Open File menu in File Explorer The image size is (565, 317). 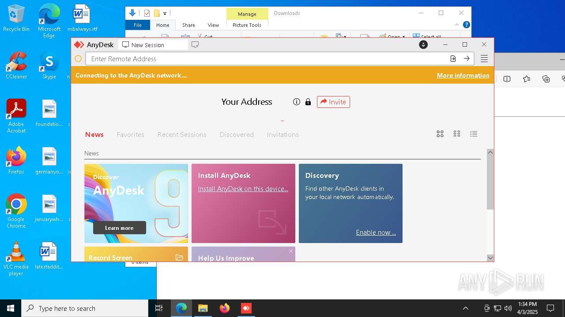tap(138, 25)
